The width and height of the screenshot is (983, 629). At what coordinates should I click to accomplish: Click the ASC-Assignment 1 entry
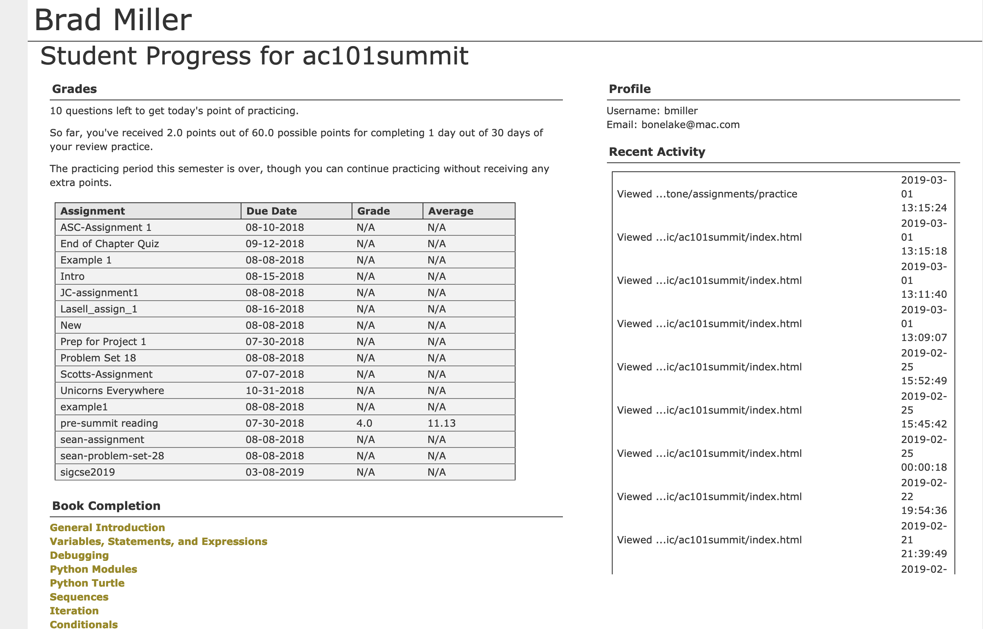click(106, 228)
